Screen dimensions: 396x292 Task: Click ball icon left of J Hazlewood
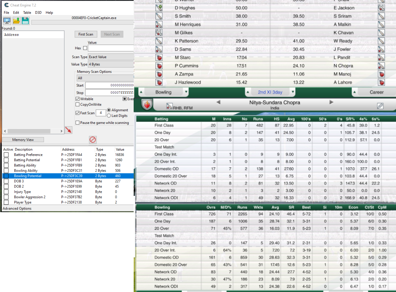click(x=159, y=83)
